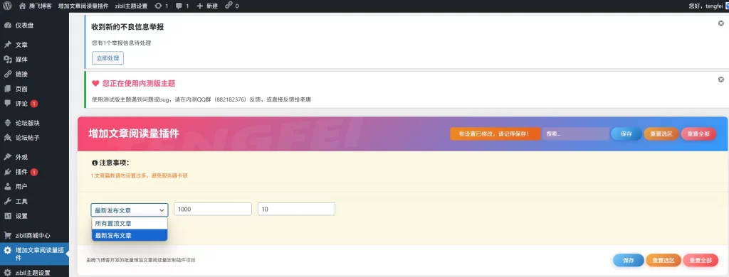
Task: Click the field containing 10
Action: (x=296, y=210)
